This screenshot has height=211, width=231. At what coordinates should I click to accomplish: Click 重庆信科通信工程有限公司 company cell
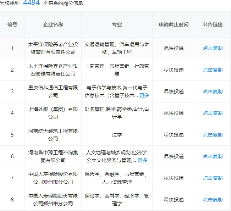click(x=53, y=91)
